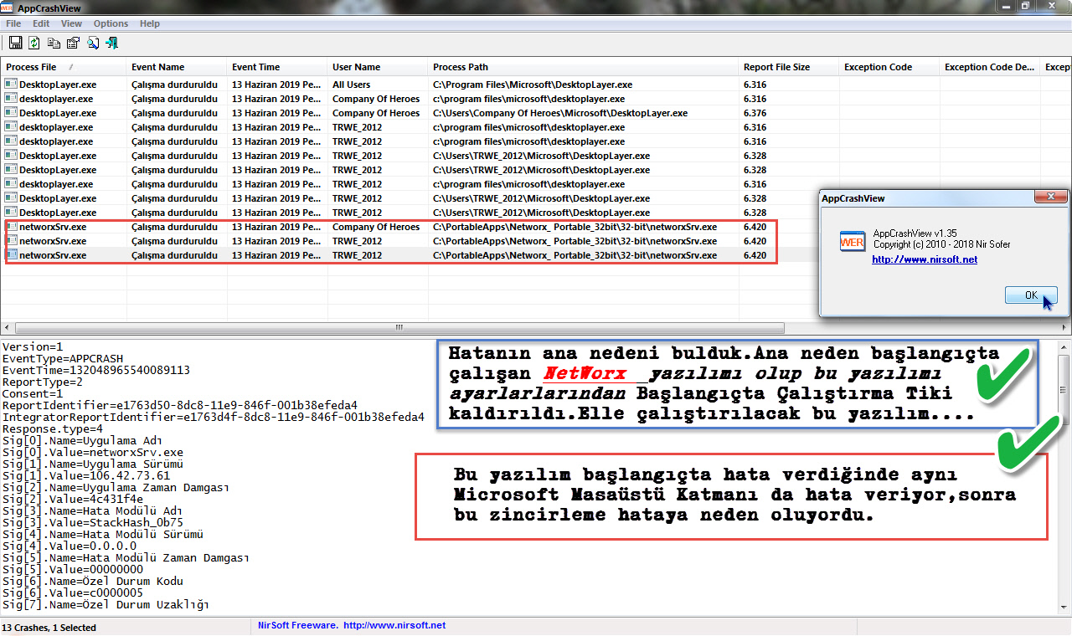Click the NirSoft Freeware status bar link
Screen dimensions: 1072x636
coord(352,625)
